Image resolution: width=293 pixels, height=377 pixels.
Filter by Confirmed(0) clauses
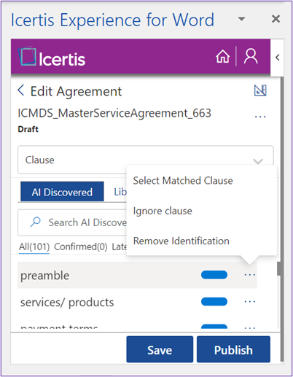pos(81,246)
